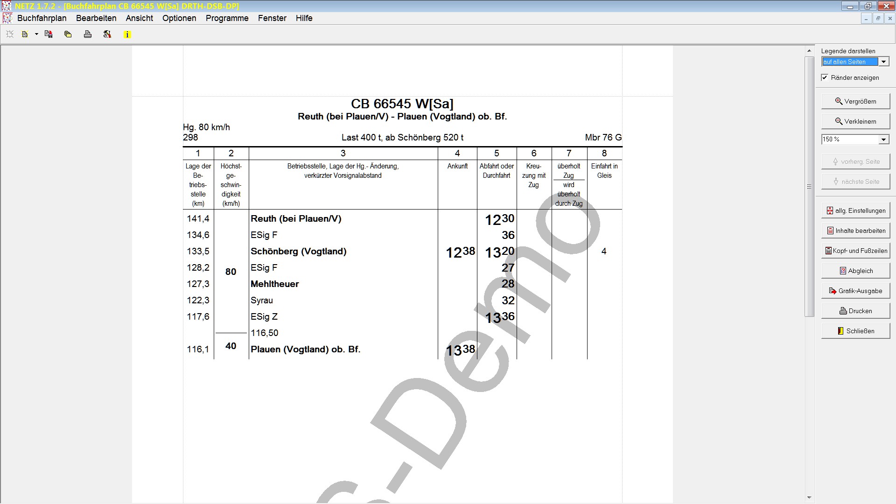Click the Kopf- und Fußzeilen button
The image size is (896, 504).
click(x=855, y=251)
